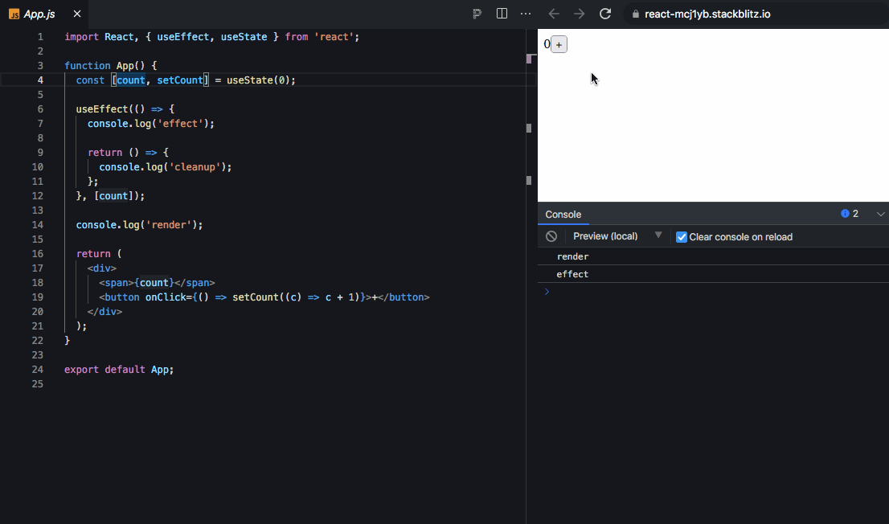Click the console input prompt line
Screen dimensions: 889x524
713,292
